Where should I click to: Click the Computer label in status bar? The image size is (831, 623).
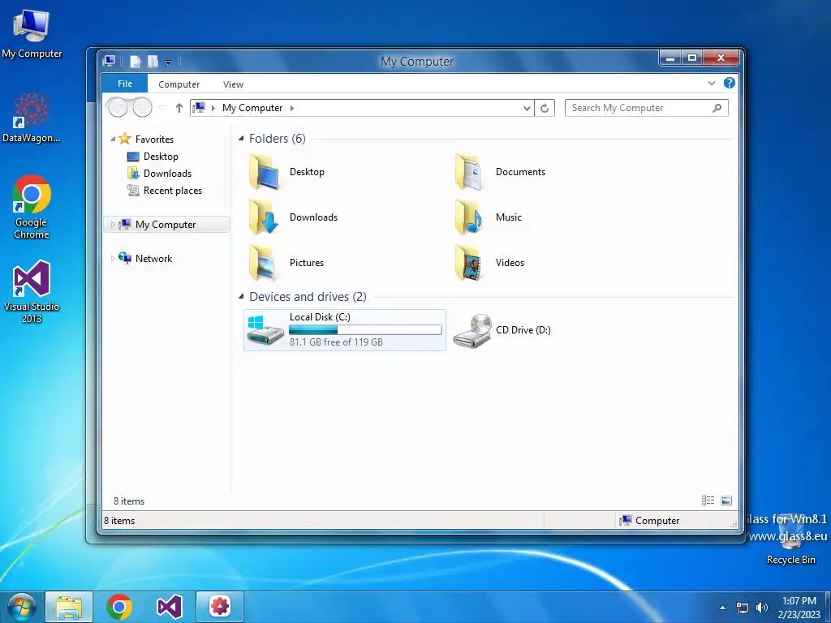point(657,521)
